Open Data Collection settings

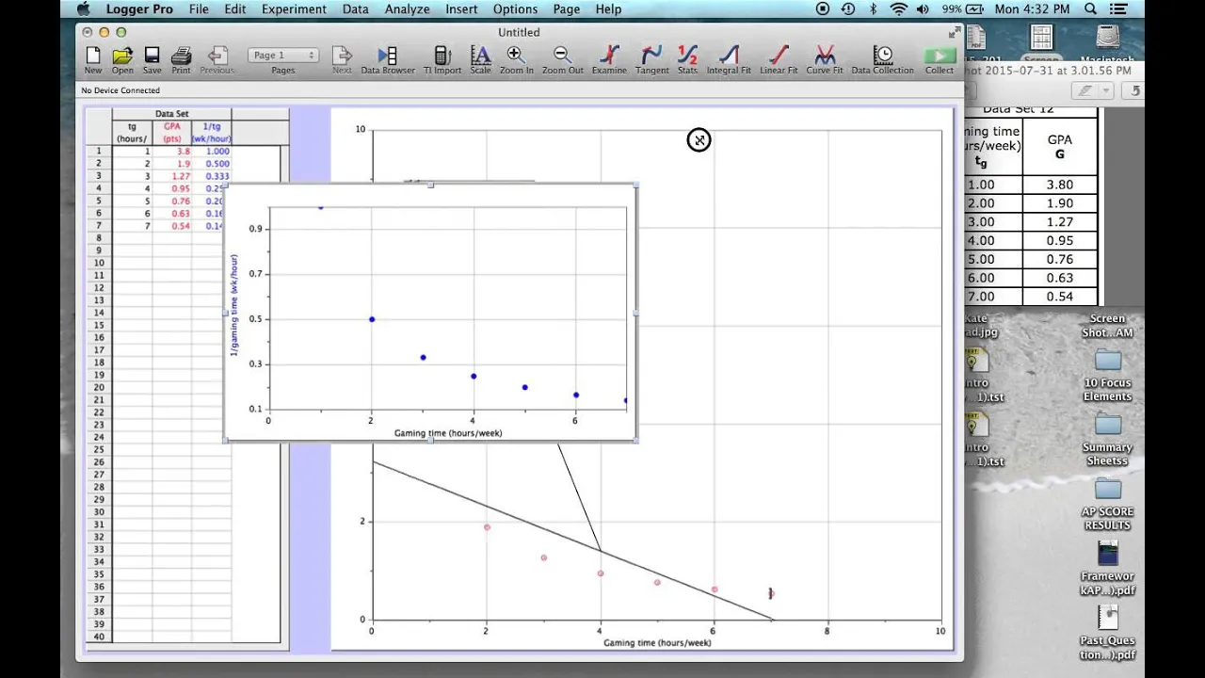coord(882,60)
